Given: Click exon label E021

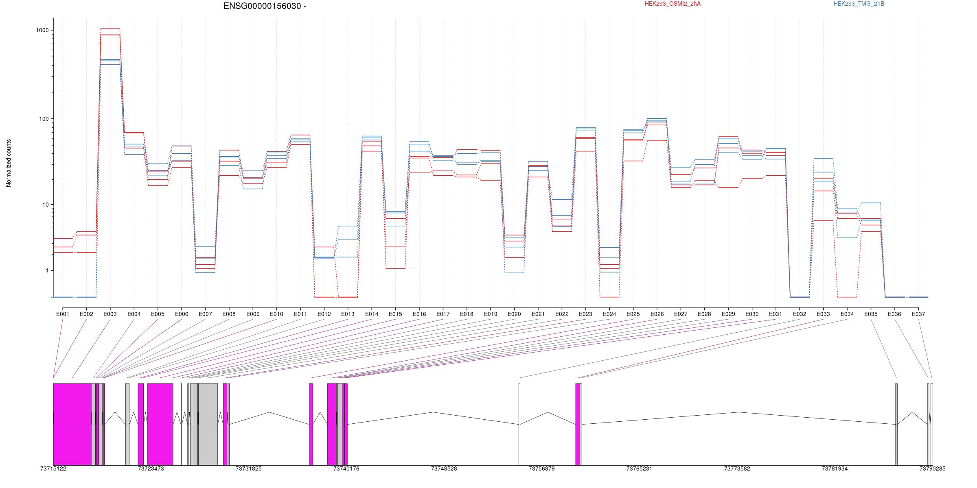Looking at the screenshot, I should [x=538, y=314].
